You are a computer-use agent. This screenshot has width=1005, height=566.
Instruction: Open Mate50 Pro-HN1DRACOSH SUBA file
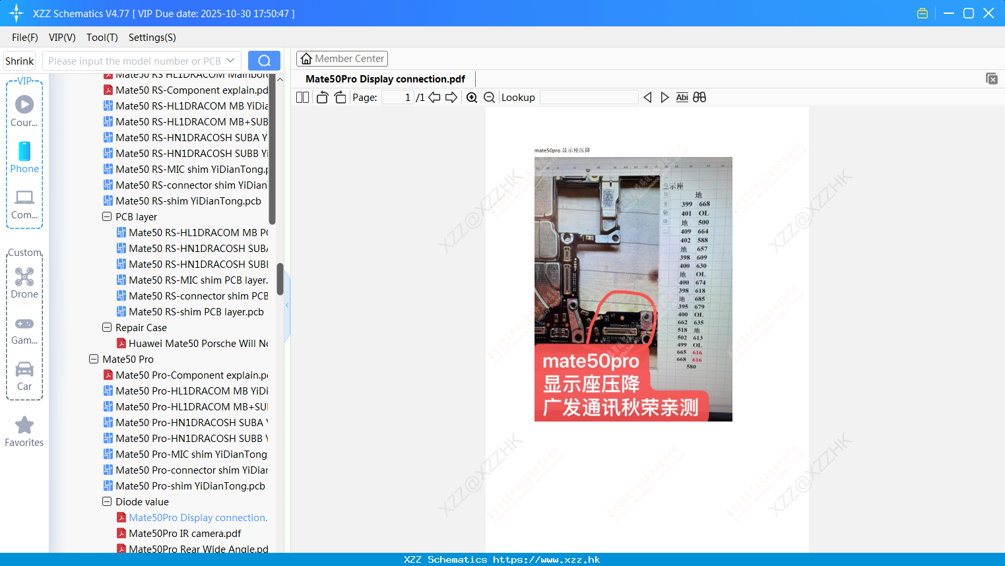click(x=185, y=422)
